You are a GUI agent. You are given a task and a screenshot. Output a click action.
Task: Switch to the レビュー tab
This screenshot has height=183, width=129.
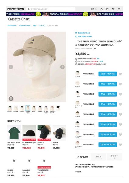tap(115, 157)
